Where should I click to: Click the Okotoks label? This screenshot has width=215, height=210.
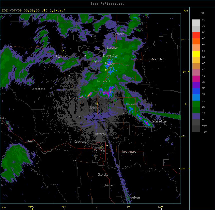[103, 175]
